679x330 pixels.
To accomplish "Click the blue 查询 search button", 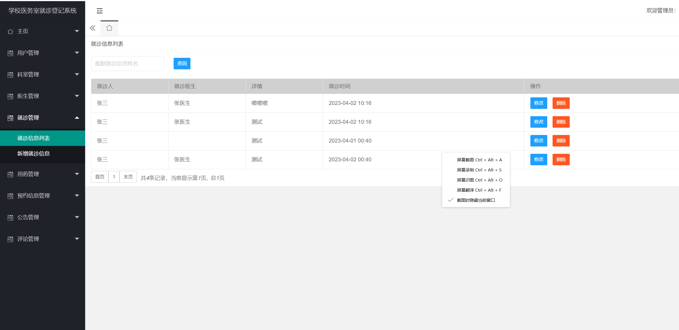I will click(x=182, y=63).
